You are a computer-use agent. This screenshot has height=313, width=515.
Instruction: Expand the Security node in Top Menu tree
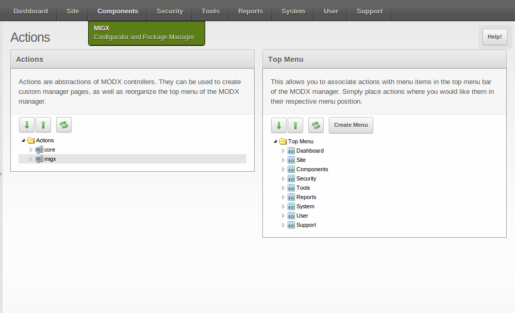283,178
